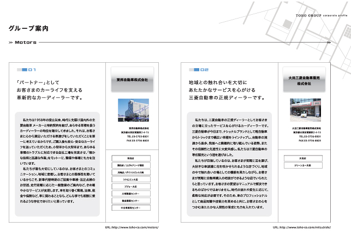Click the TEL.03-3736-8831 phone number

(310, 136)
